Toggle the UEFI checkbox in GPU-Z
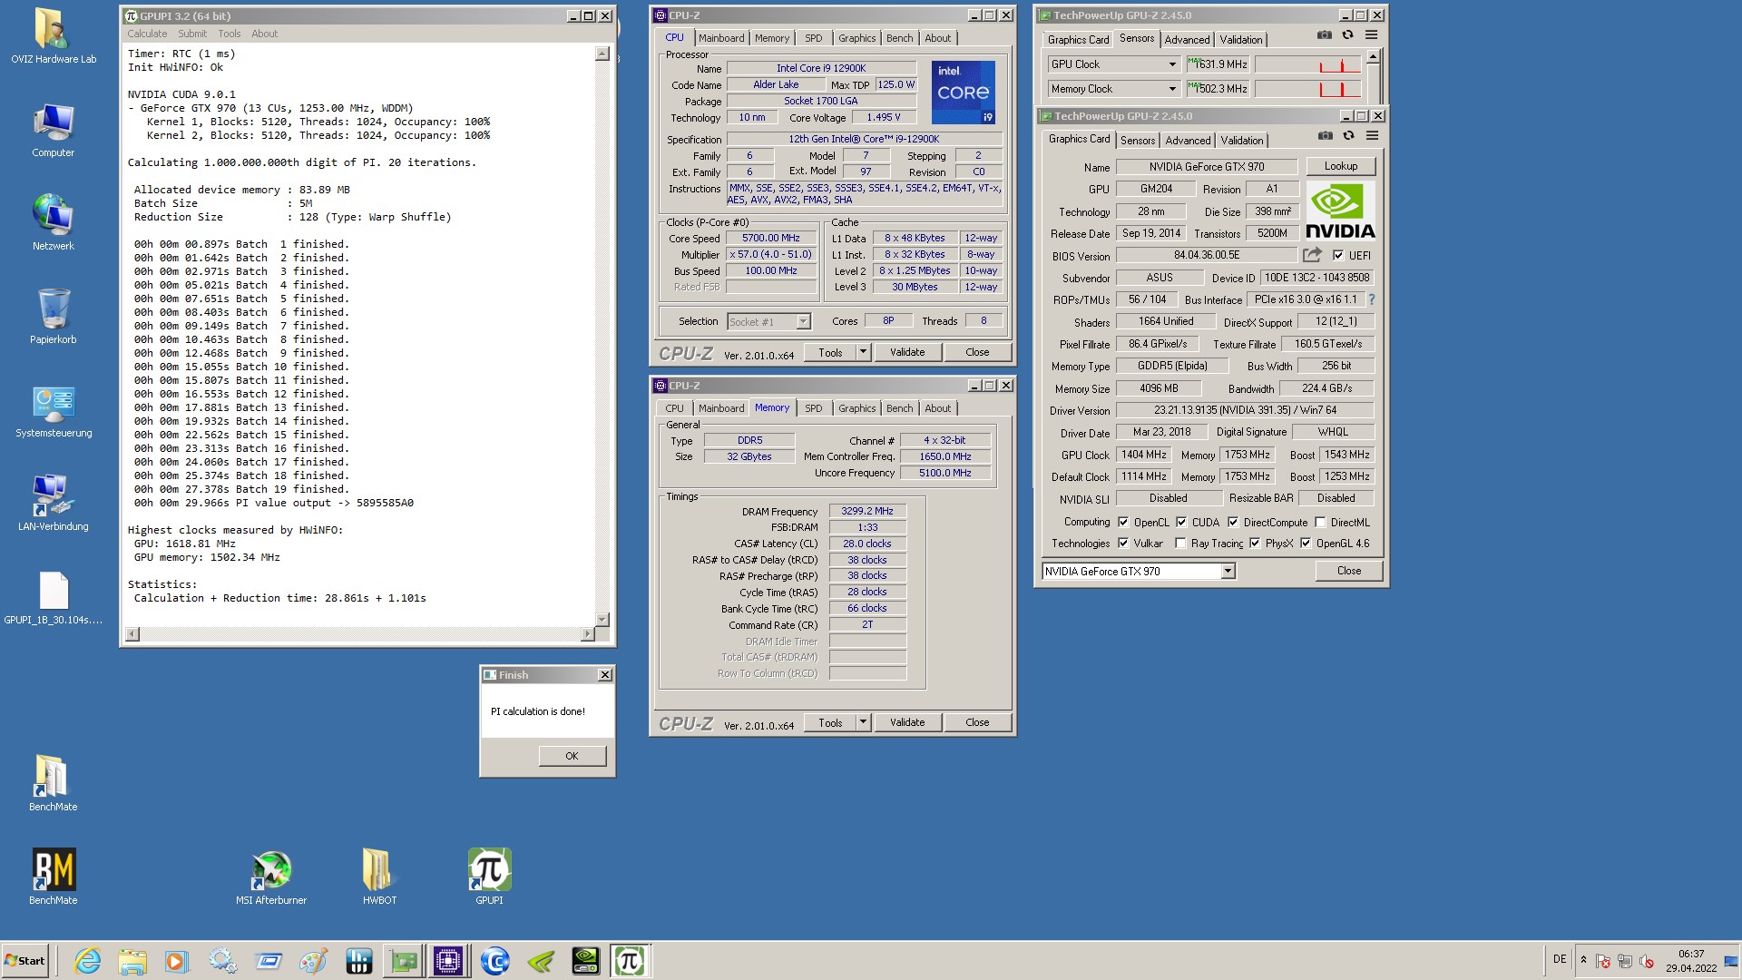The height and width of the screenshot is (980, 1742). (1338, 255)
